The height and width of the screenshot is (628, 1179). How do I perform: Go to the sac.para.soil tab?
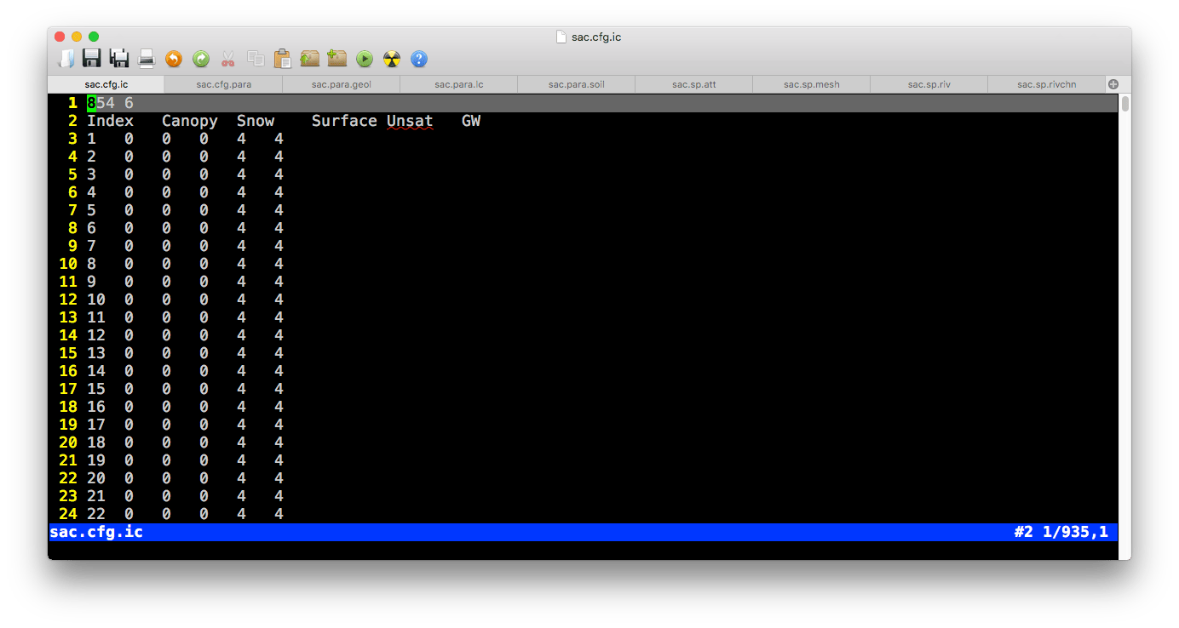576,84
